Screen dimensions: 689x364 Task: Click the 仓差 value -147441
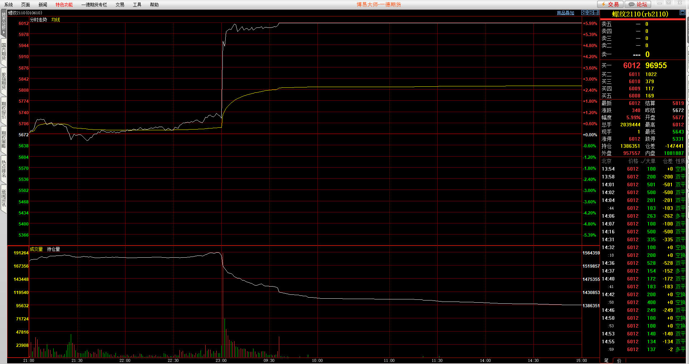coord(674,146)
